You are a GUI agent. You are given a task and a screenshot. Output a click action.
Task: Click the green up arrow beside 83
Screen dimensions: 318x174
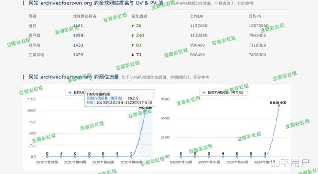click(x=133, y=45)
